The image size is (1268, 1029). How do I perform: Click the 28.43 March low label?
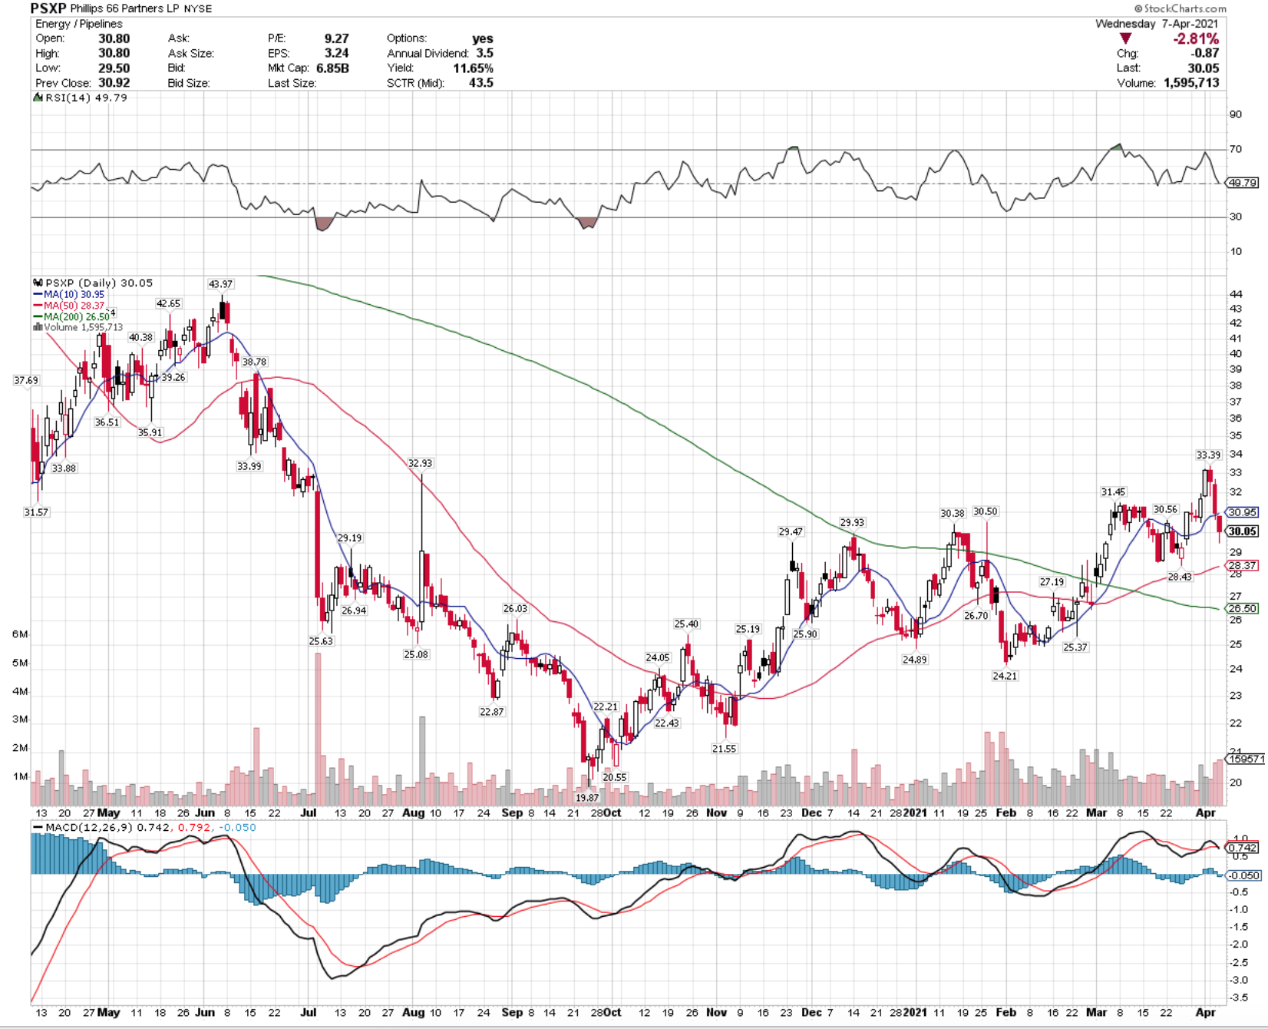pos(1180,577)
